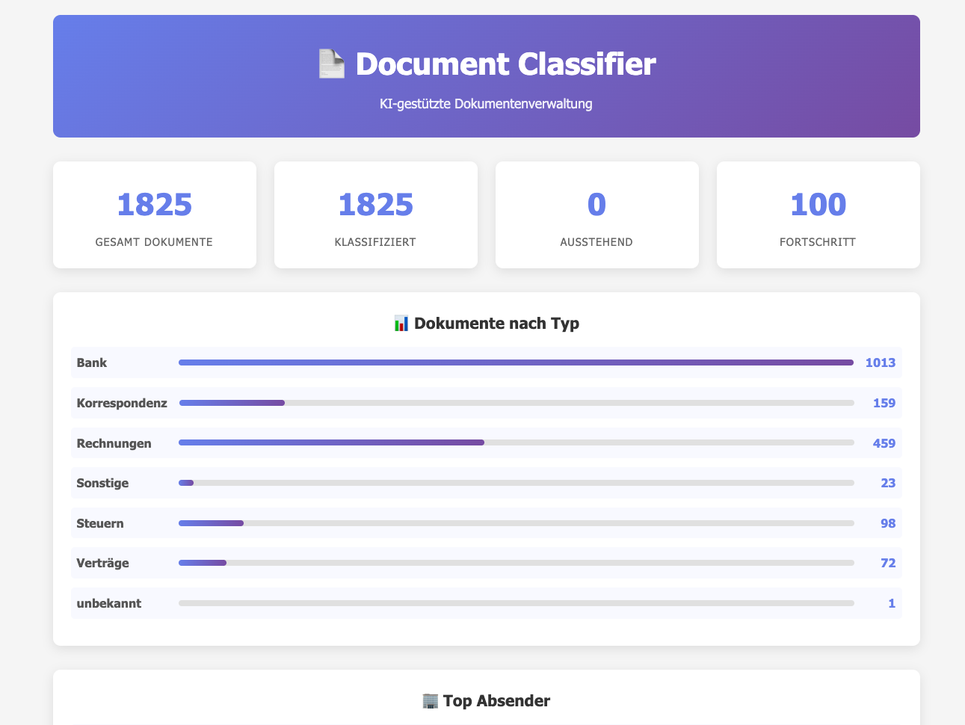965x725 pixels.
Task: Click the bar chart icon next to Dokumente nach Typ
Action: pos(403,323)
